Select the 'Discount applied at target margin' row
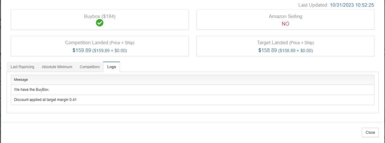This screenshot has height=143, width=385. pos(193,100)
